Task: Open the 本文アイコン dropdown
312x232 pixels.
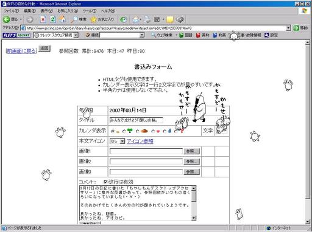Action: click(x=117, y=141)
